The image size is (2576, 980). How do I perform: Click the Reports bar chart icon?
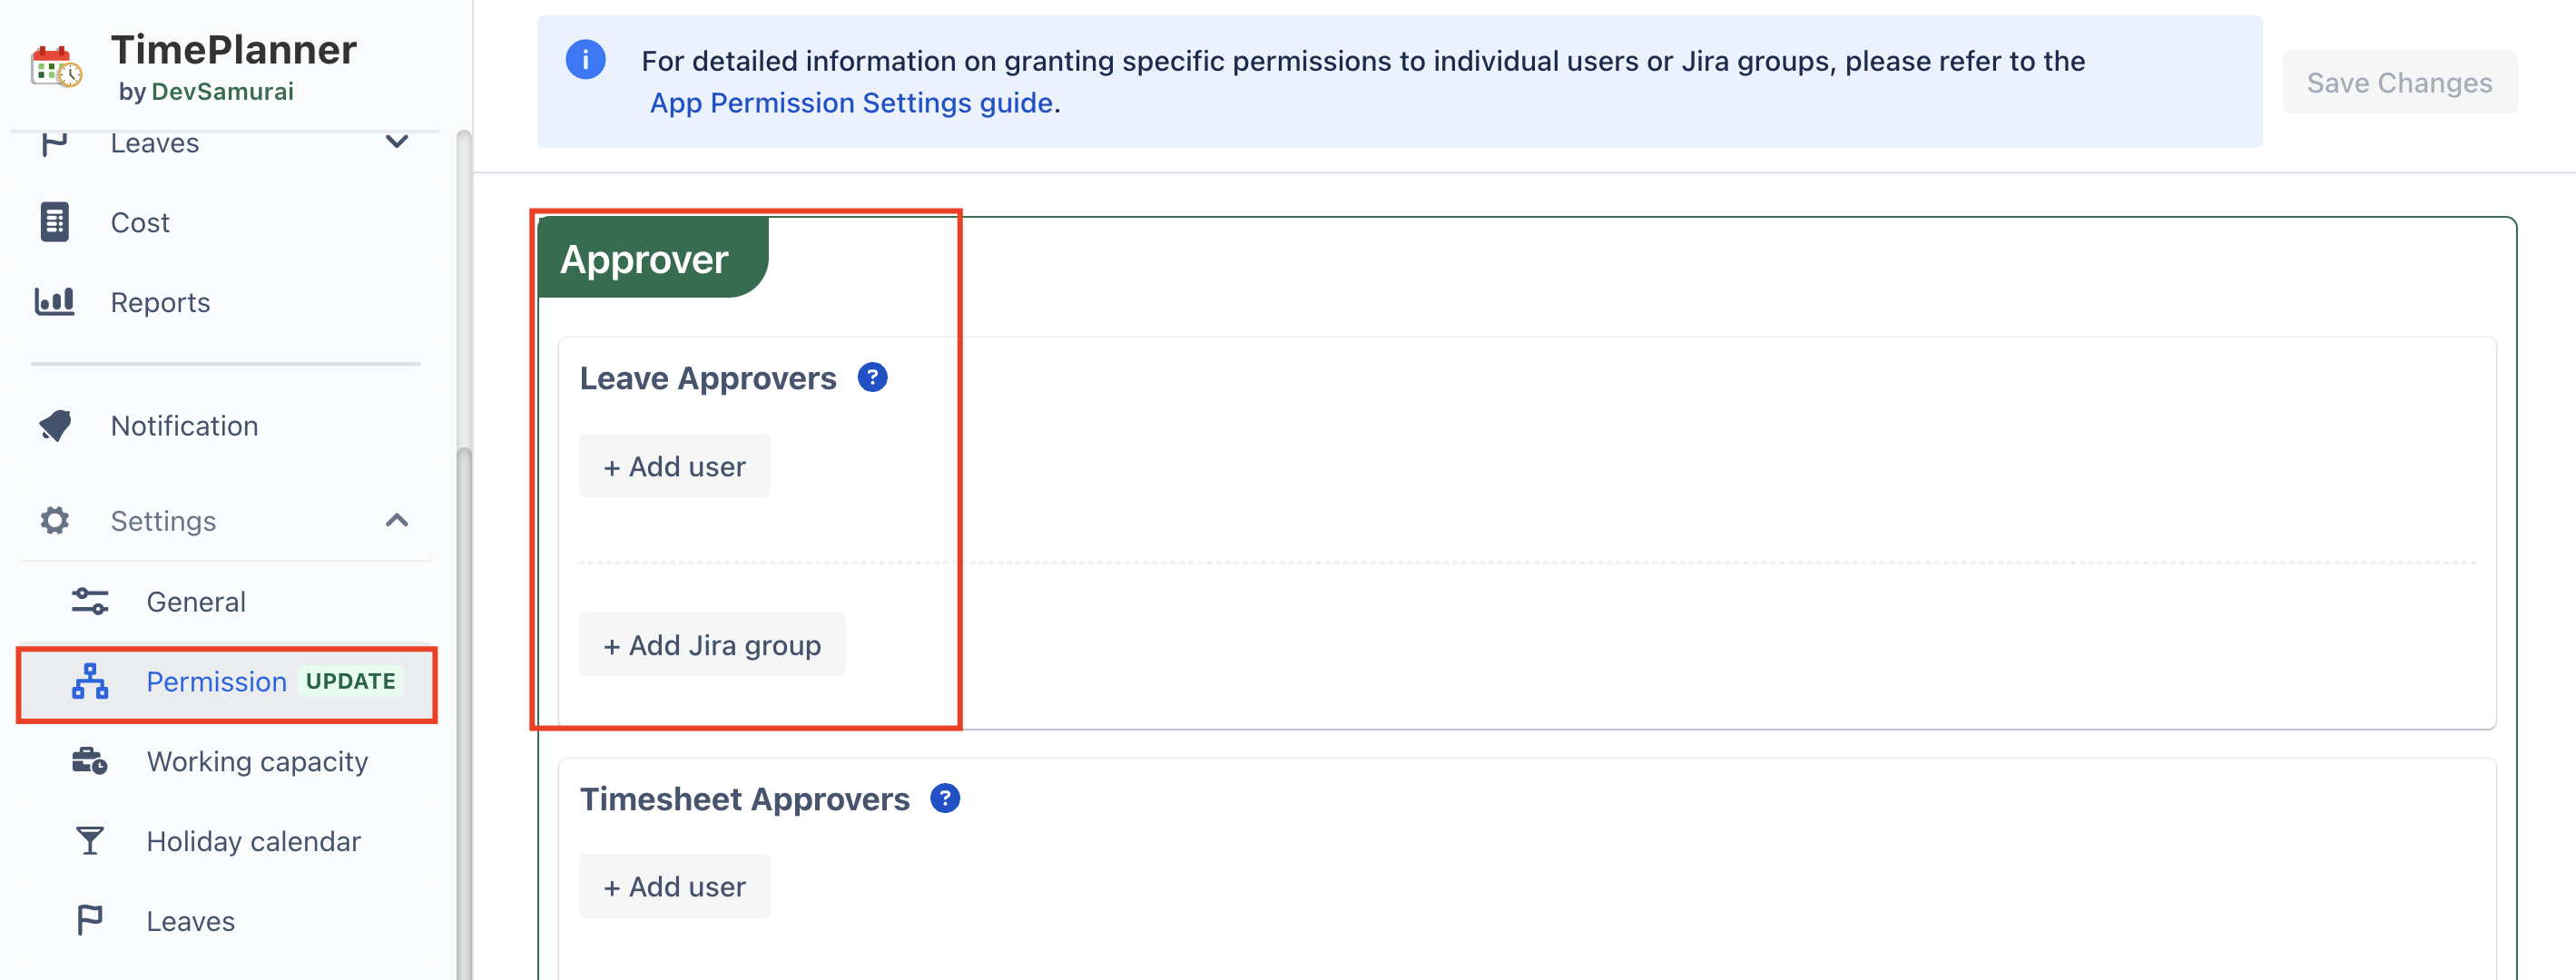coord(55,301)
